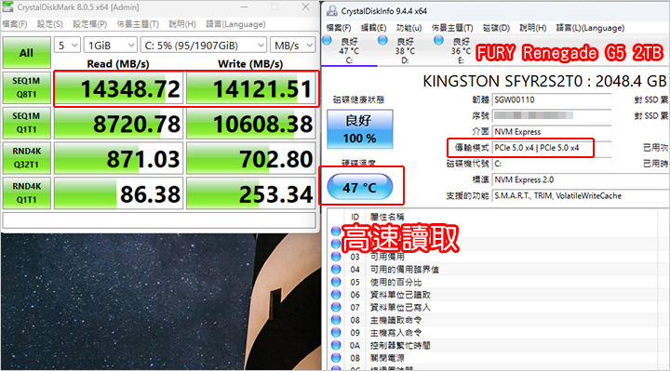Screen dimensions: 670x371
Task: Click the SEQ1M Q8T1 read result 14348.72
Action: [x=118, y=88]
